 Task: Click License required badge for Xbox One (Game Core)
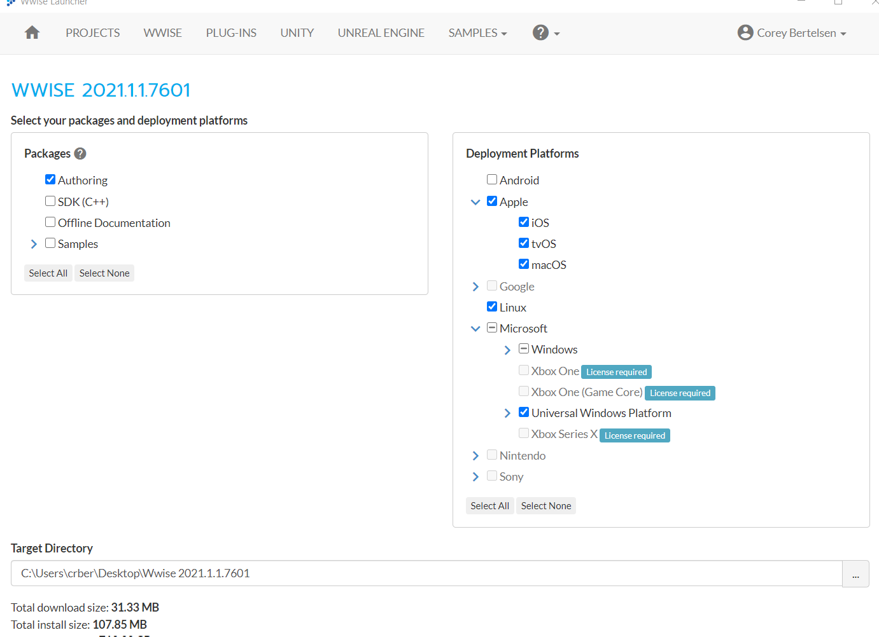680,393
